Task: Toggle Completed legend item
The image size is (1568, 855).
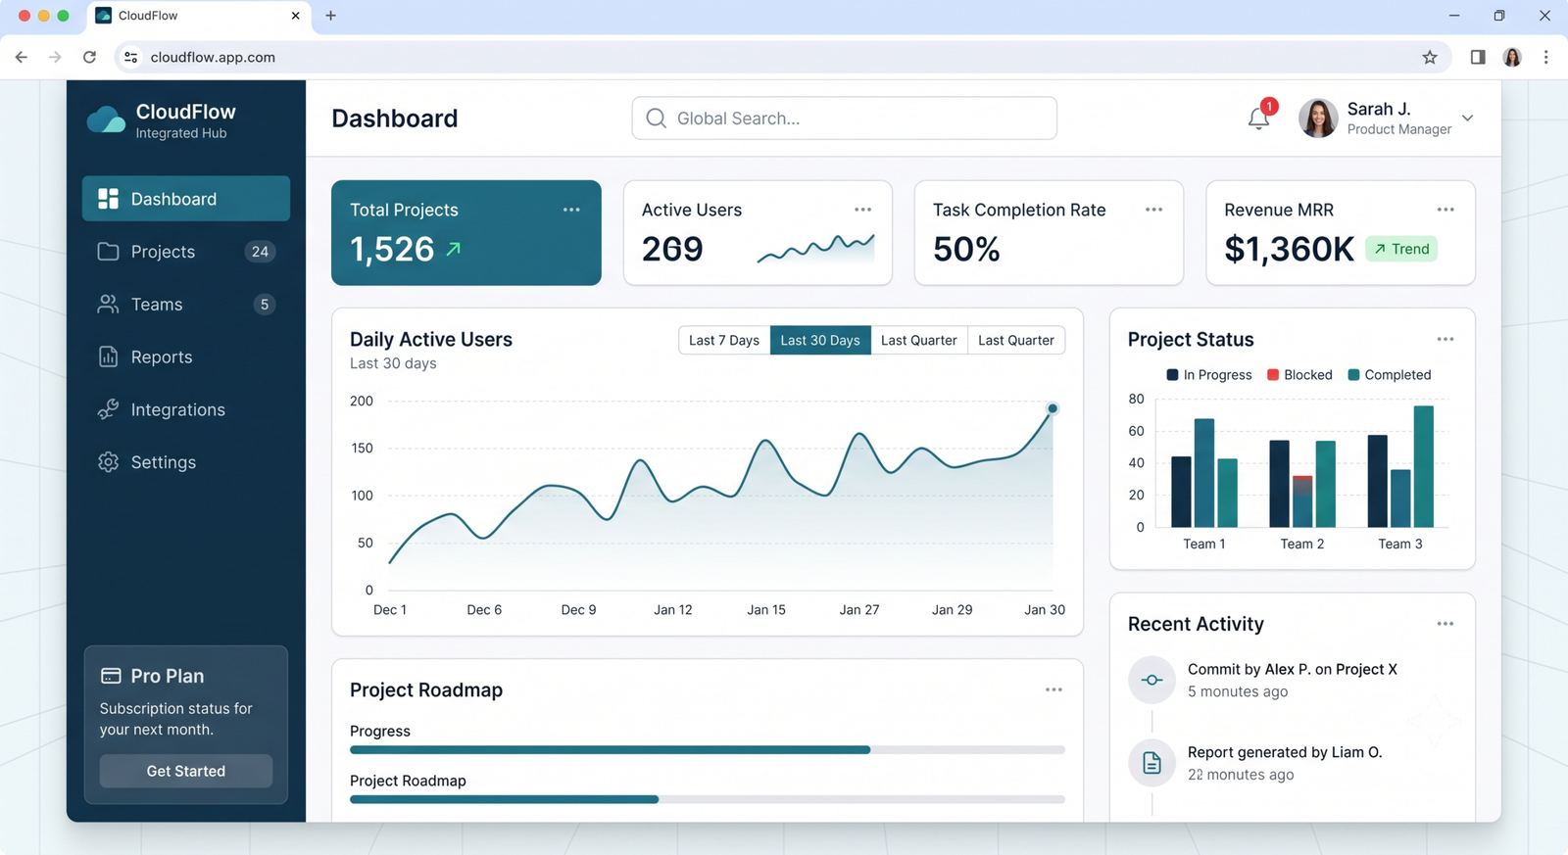Action: pos(1390,375)
